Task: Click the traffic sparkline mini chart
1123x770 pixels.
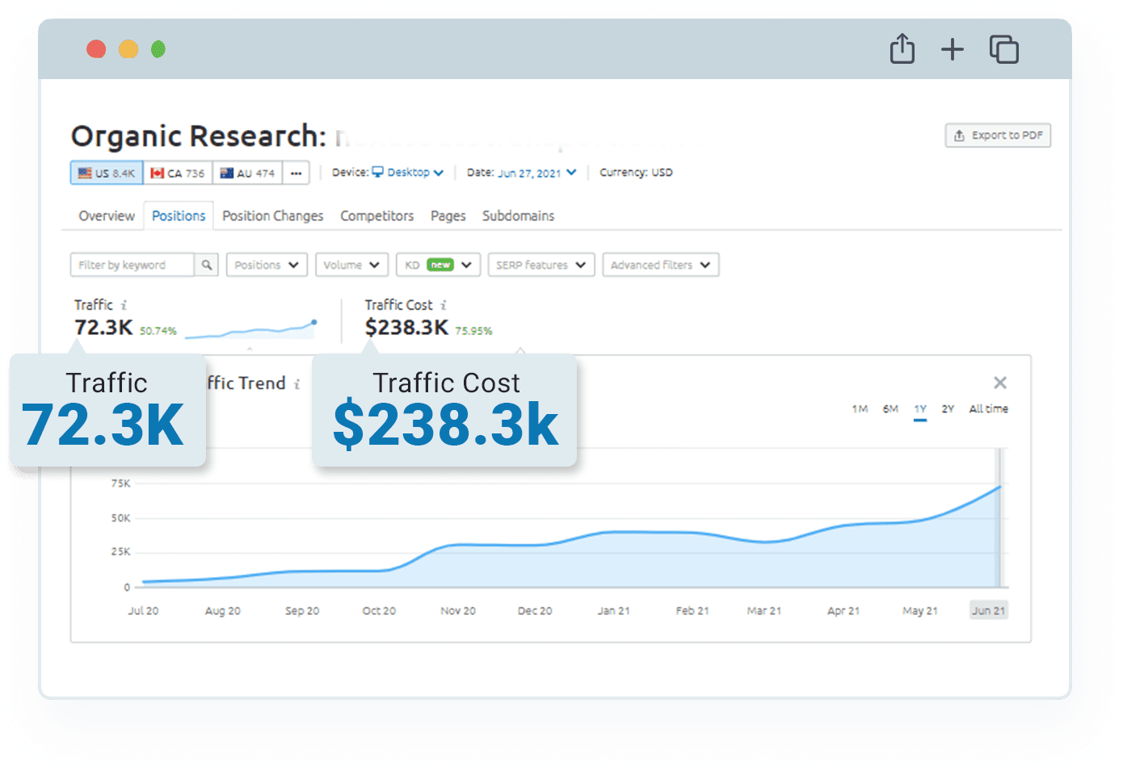Action: pyautogui.click(x=251, y=329)
